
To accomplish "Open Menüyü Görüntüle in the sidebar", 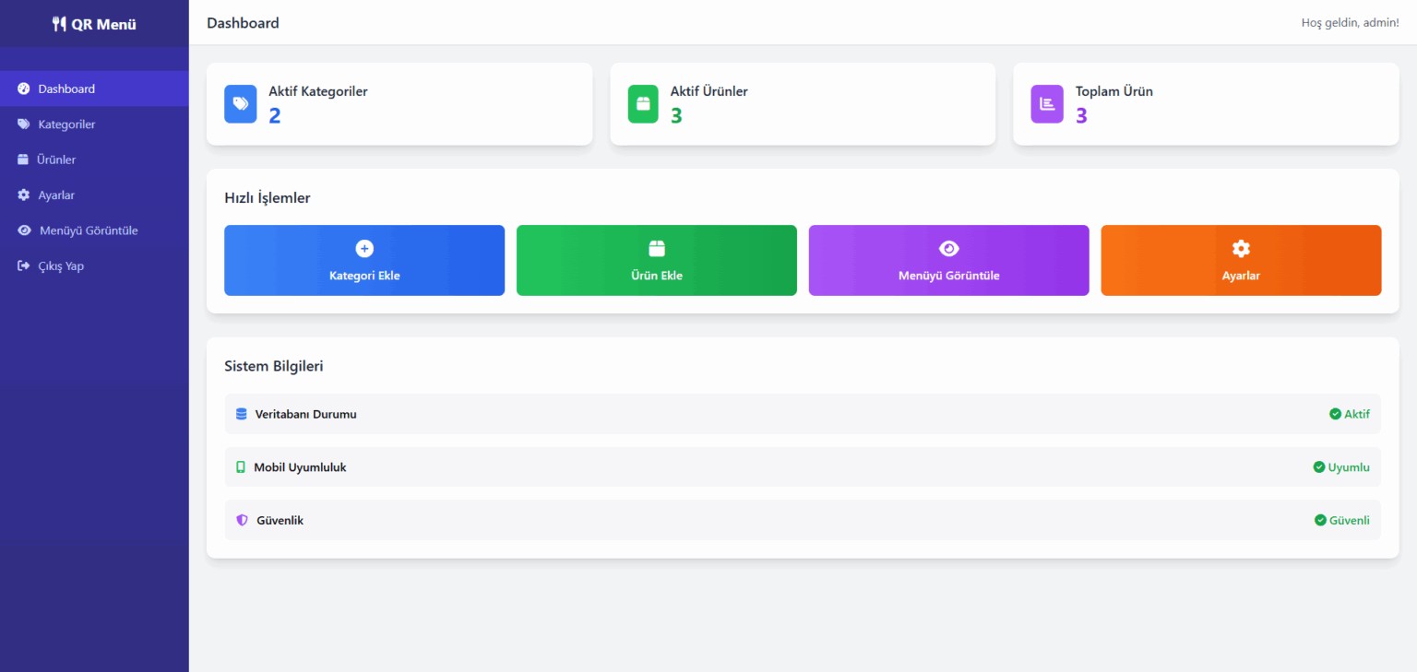I will click(x=88, y=230).
